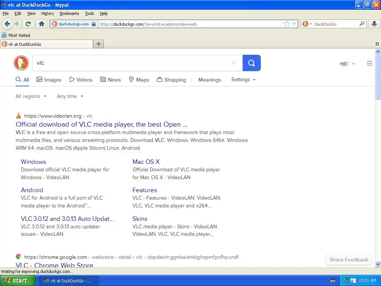This screenshot has width=381, height=286.
Task: Open the Features sitelink
Action: (145, 190)
